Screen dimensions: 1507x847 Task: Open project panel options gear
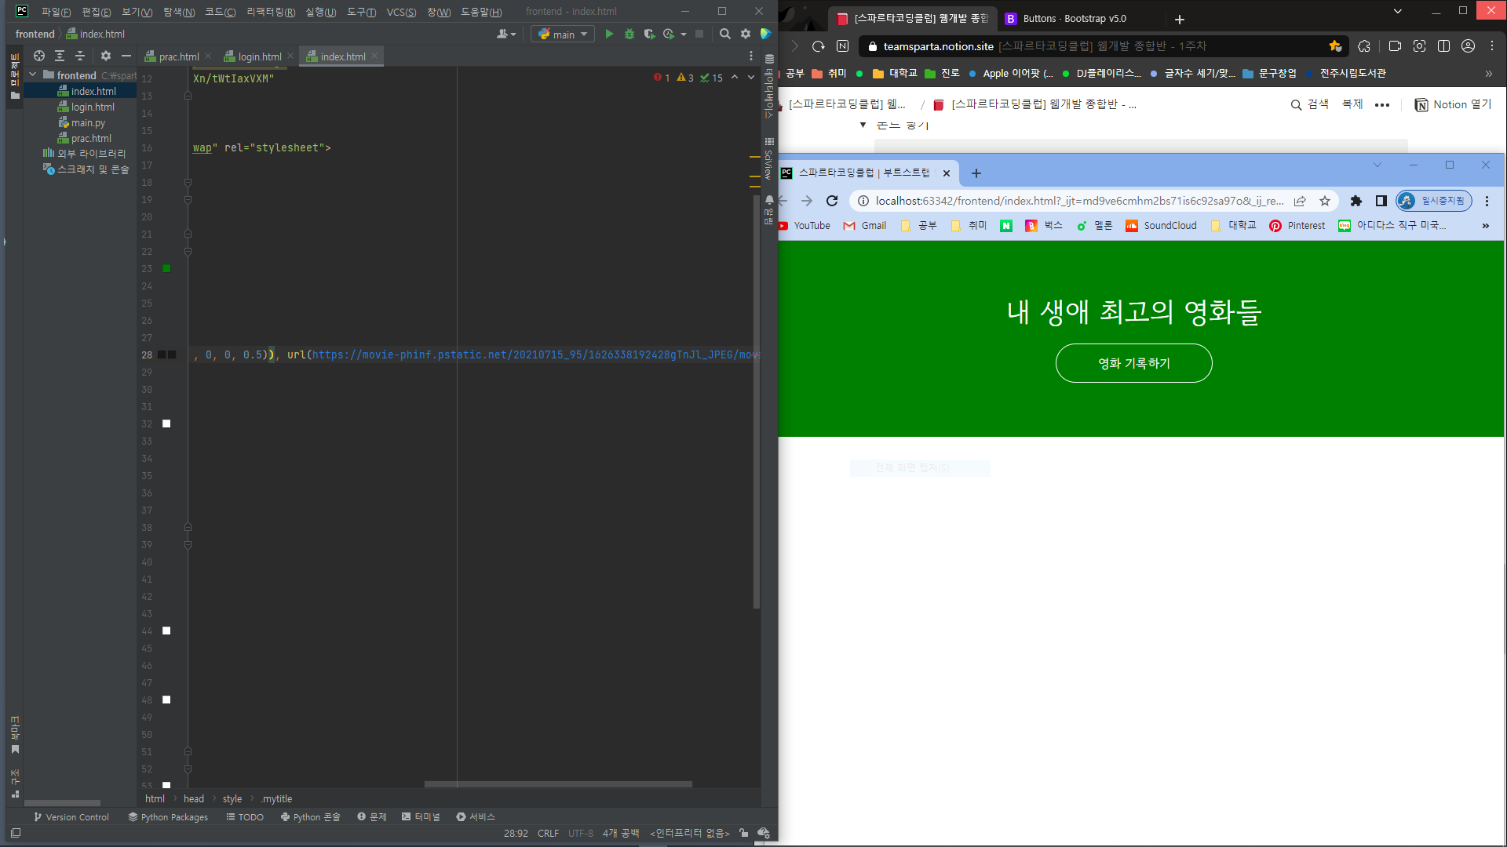coord(106,56)
